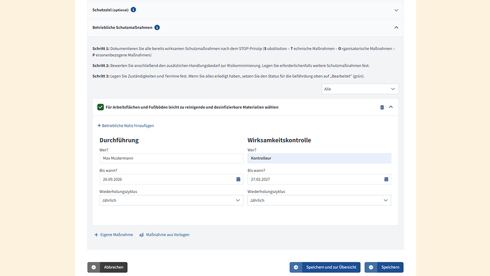Collapse the Betriebliche Schutzmaßnahmen section
Viewport: 490px width, 276px height.
[x=396, y=27]
